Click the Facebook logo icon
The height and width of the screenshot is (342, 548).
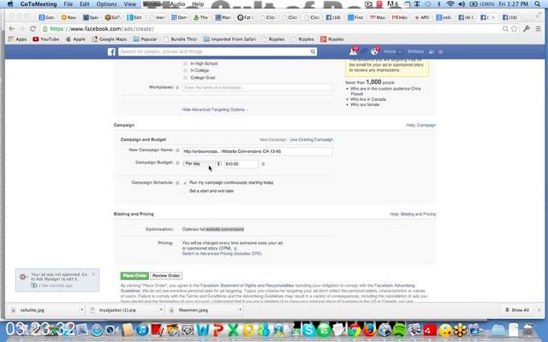tap(111, 51)
